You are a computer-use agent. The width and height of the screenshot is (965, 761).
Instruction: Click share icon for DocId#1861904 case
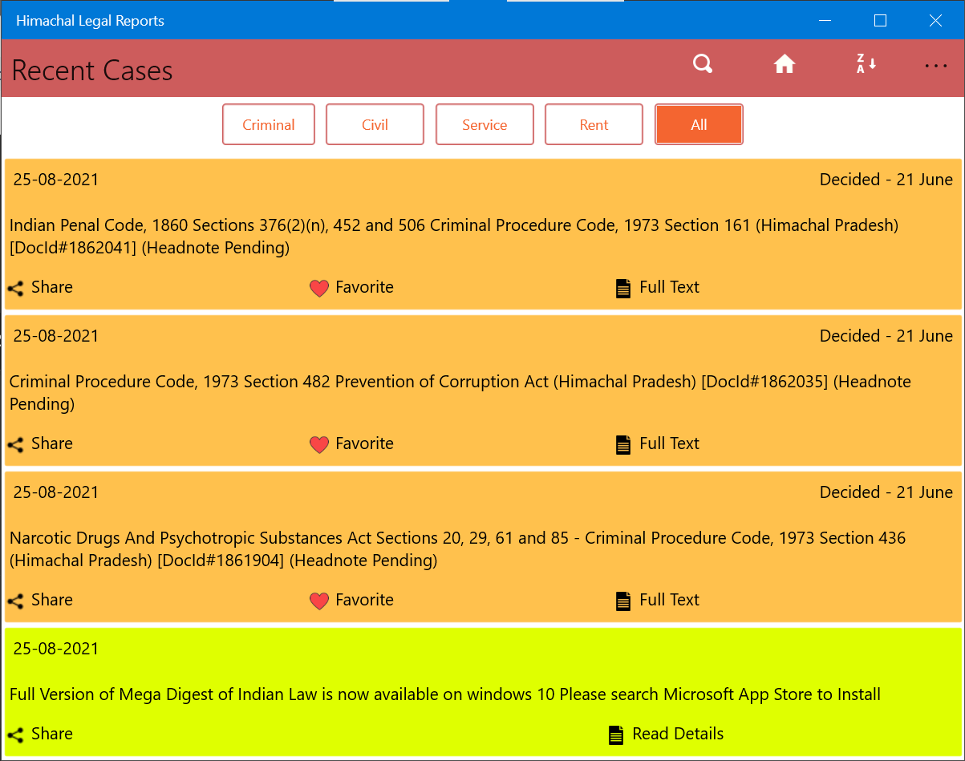15,601
